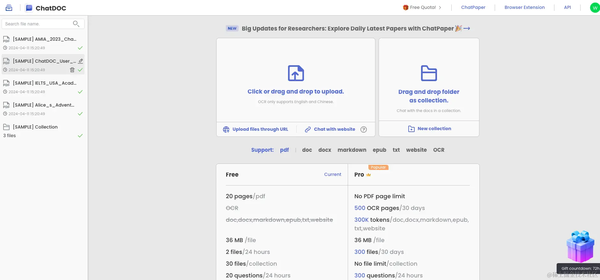The image size is (600, 280).
Task: Select the OCR support format
Action: click(439, 150)
